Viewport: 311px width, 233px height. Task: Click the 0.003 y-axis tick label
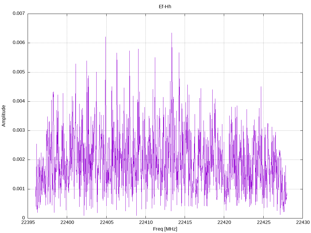coord(19,130)
